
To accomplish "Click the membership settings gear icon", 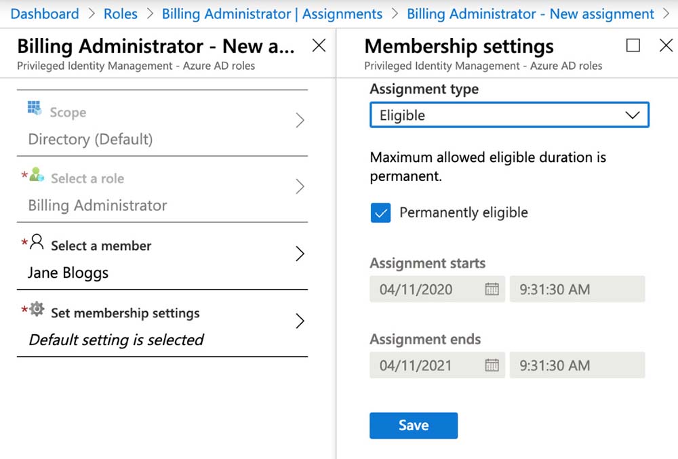I will 37,310.
